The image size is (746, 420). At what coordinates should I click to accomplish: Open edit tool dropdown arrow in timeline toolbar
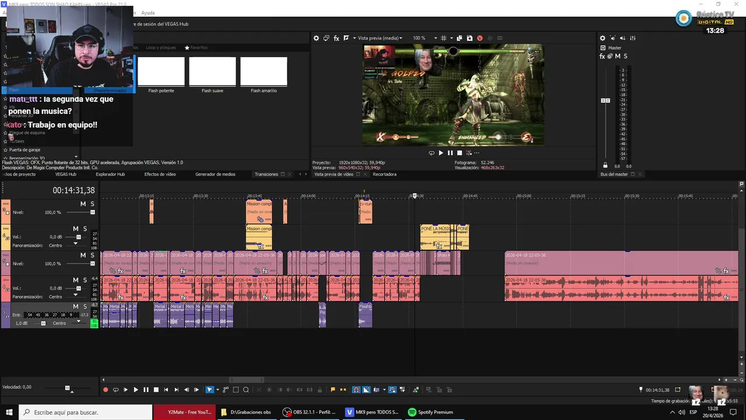pyautogui.click(x=217, y=390)
